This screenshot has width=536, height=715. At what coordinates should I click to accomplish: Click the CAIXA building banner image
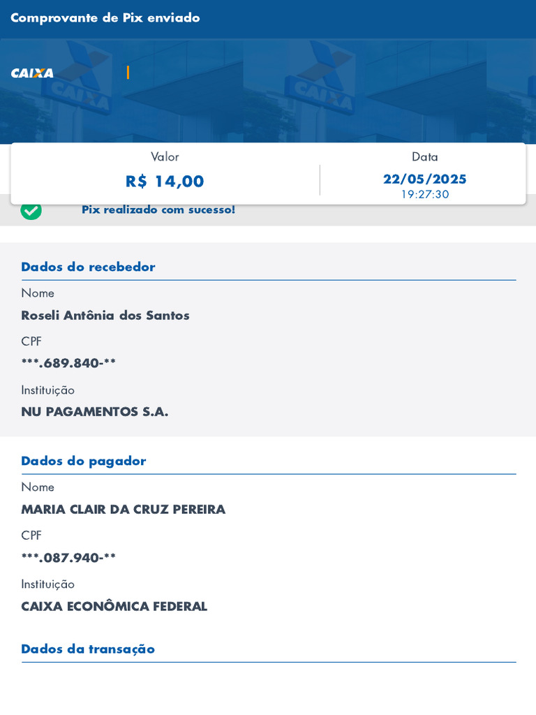coord(335,91)
